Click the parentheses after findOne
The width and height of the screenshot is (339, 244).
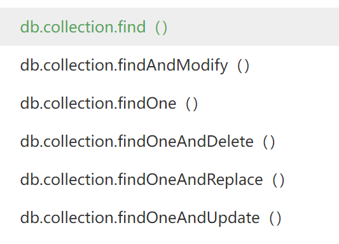(192, 104)
